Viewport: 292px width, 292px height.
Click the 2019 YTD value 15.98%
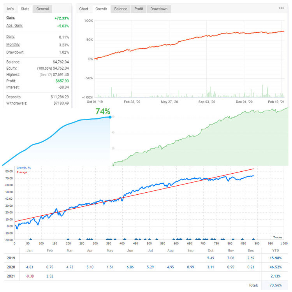pos(276,258)
